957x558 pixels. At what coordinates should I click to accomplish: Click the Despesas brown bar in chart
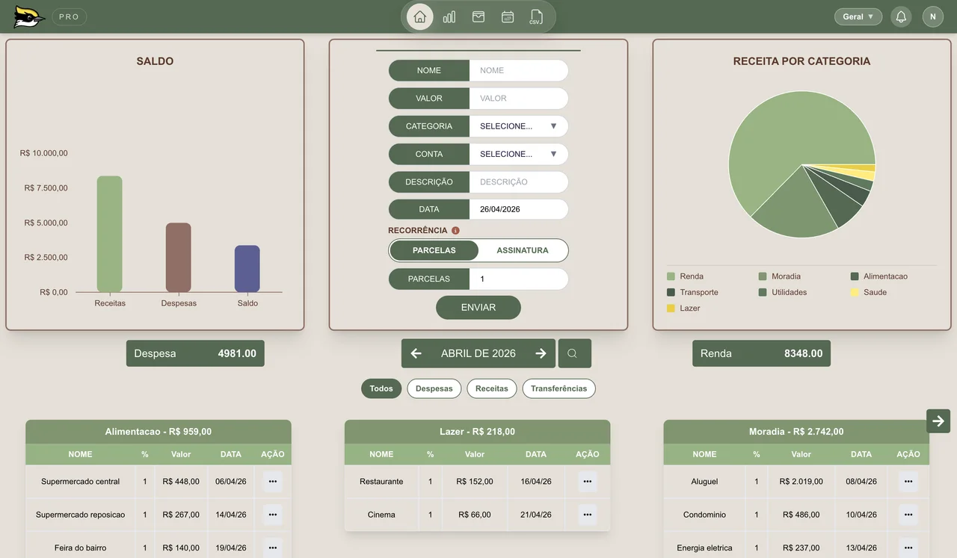point(179,258)
